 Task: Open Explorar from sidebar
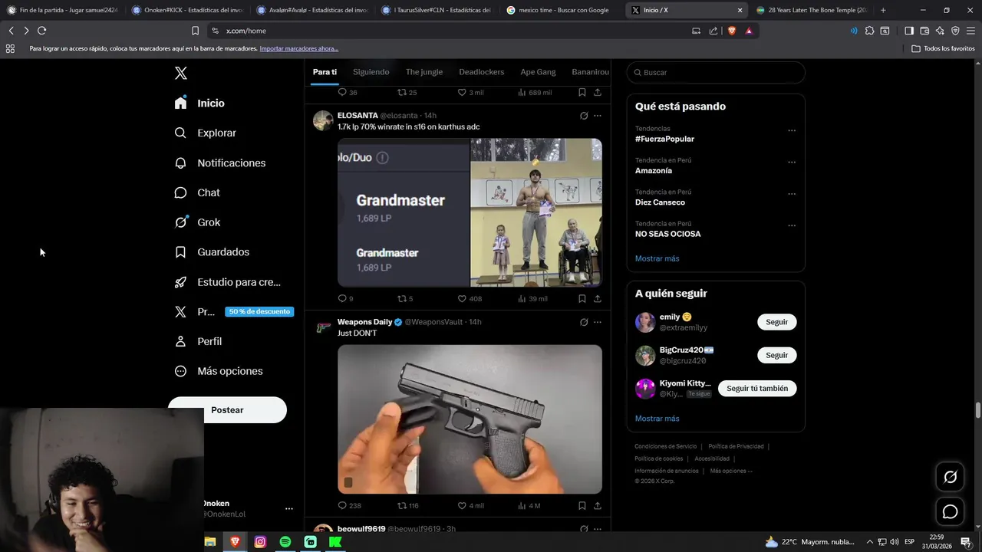205,133
